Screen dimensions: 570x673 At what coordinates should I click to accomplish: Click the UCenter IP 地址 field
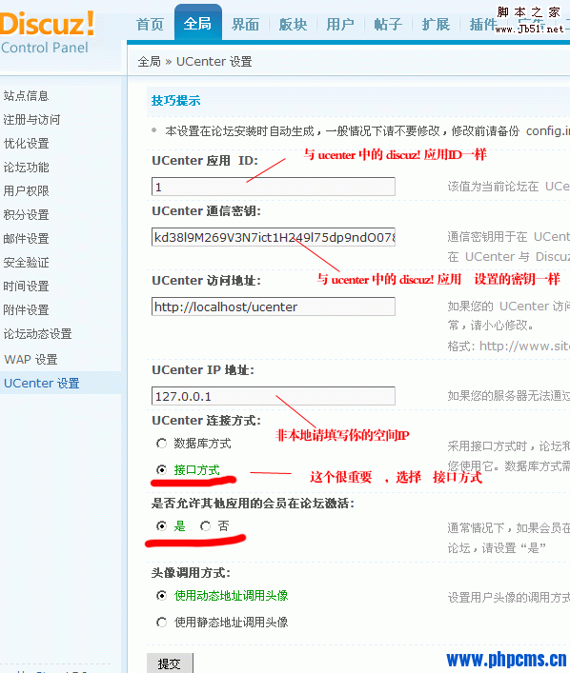274,396
